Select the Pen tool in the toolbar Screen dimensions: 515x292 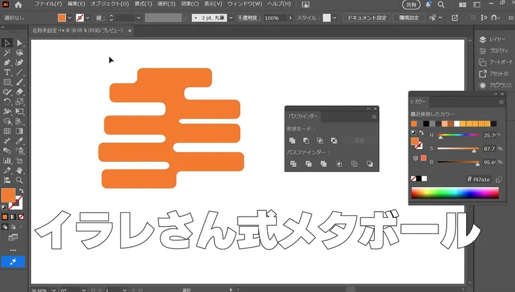(7, 63)
